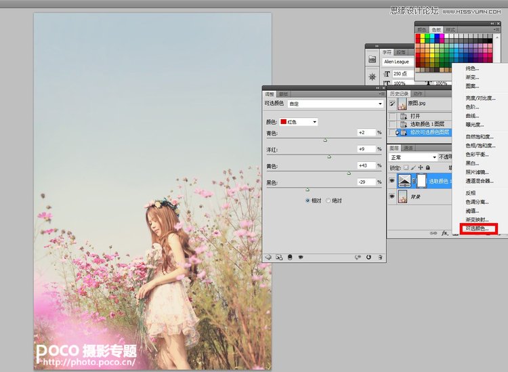Viewport: 508px width, 372px height.
Task: Click the 黄色 slider handle
Action: pyautogui.click(x=350, y=173)
